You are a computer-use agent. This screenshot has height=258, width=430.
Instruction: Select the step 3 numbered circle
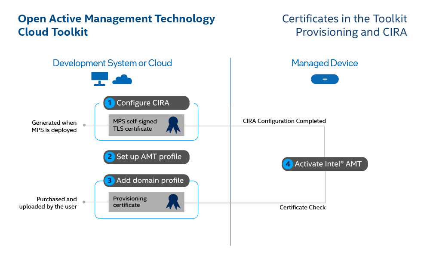[110, 181]
